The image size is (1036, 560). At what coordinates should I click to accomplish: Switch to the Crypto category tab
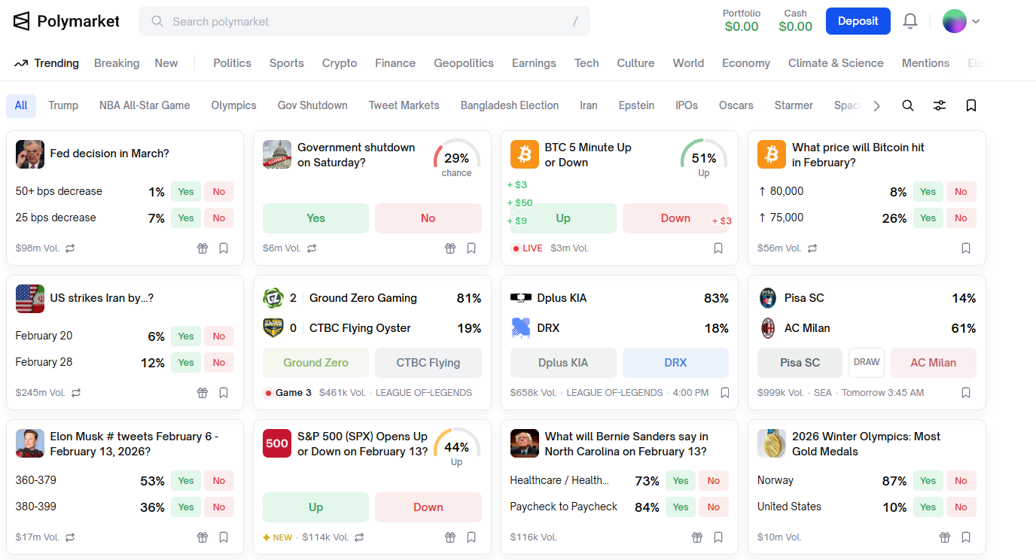click(x=340, y=63)
